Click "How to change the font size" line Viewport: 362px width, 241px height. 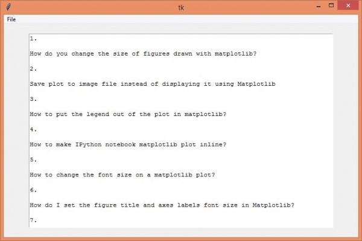(122, 175)
